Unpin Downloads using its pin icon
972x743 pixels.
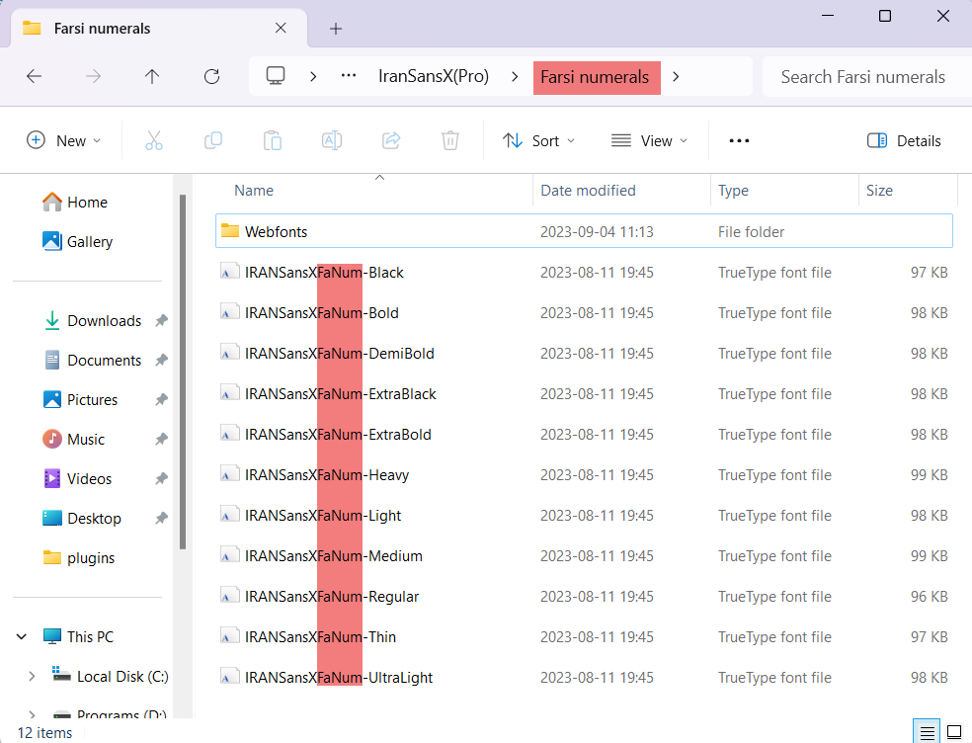click(161, 321)
